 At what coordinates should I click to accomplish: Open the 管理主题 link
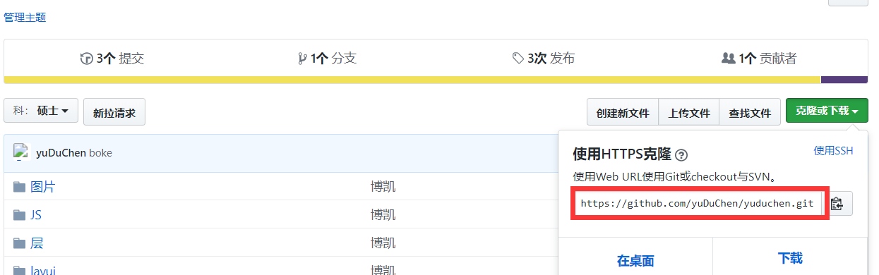coord(25,17)
